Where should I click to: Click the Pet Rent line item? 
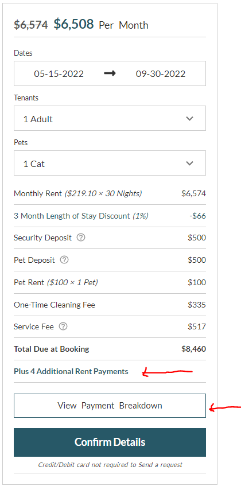coord(110,282)
